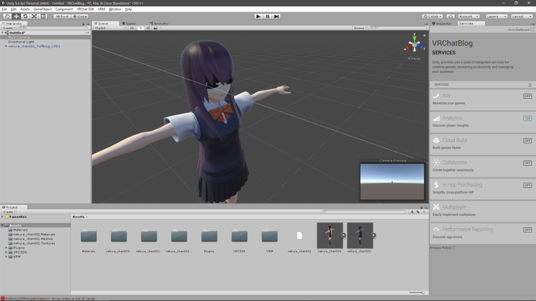The width and height of the screenshot is (536, 301).
Task: Open the VRChat SDK menu
Action: point(85,9)
